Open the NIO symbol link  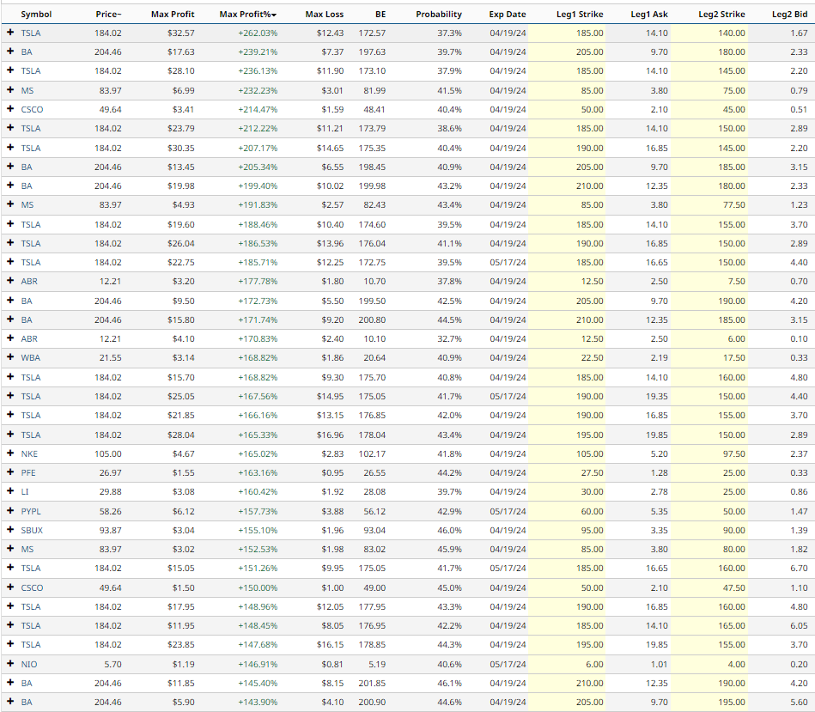pos(29,664)
